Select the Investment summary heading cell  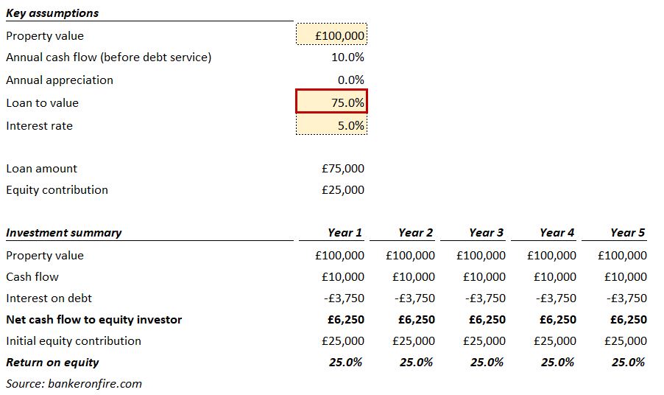64,232
